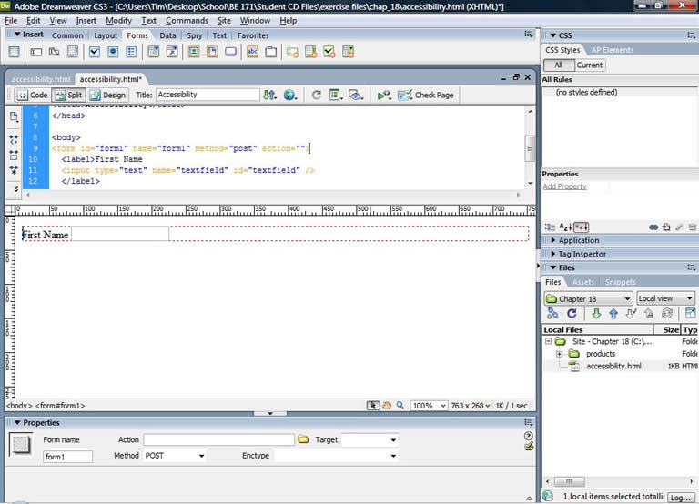The image size is (699, 504).
Task: Click Validate Markup icon
Action: click(384, 95)
